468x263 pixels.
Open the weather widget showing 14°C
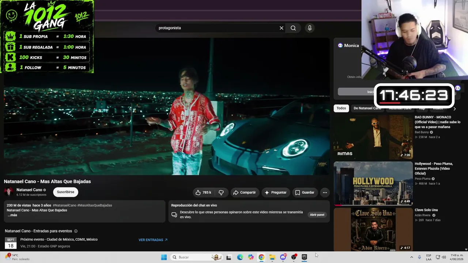click(x=17, y=257)
